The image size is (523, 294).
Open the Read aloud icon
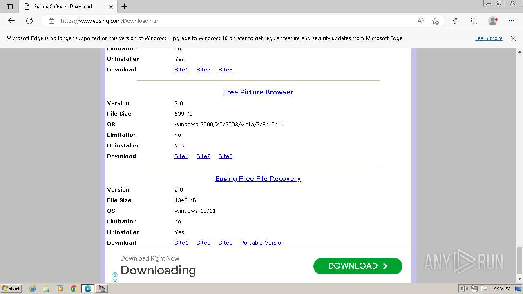[420, 21]
